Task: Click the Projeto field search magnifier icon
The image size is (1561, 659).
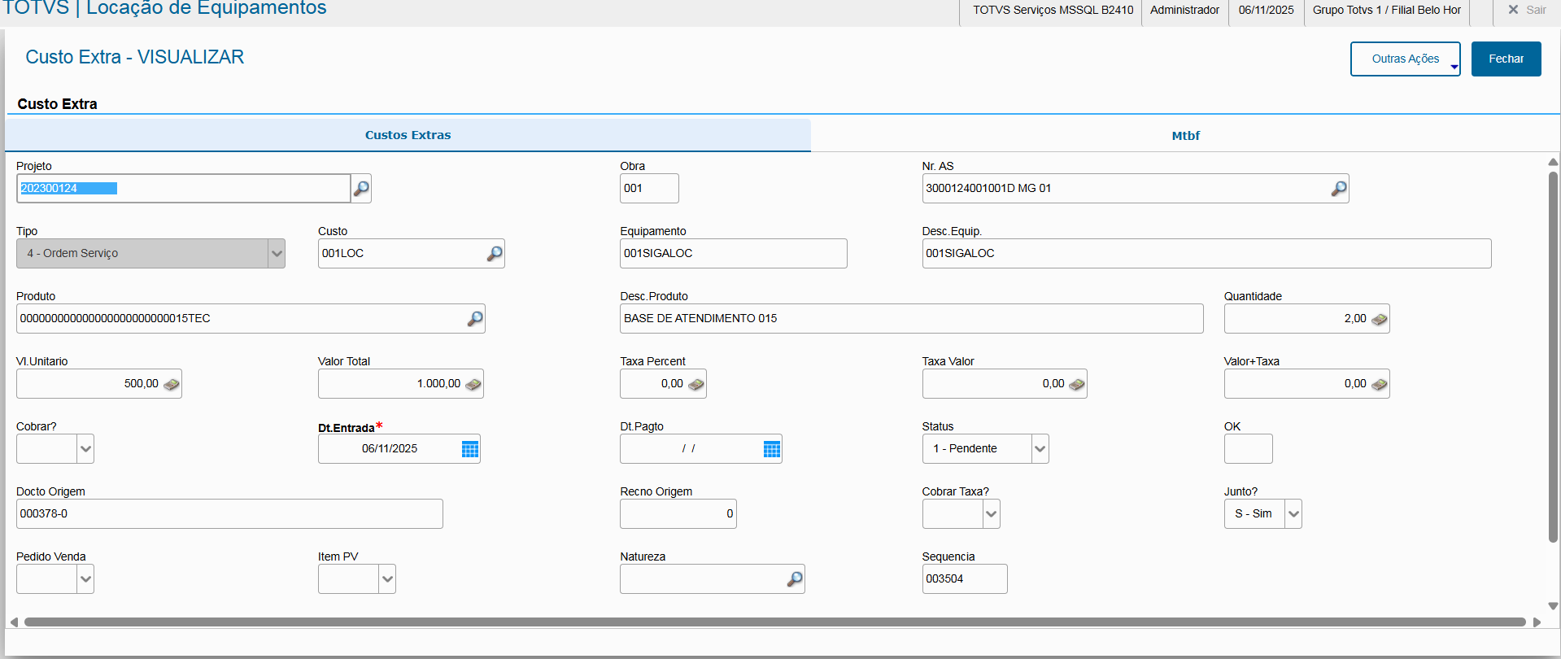Action: 361,189
